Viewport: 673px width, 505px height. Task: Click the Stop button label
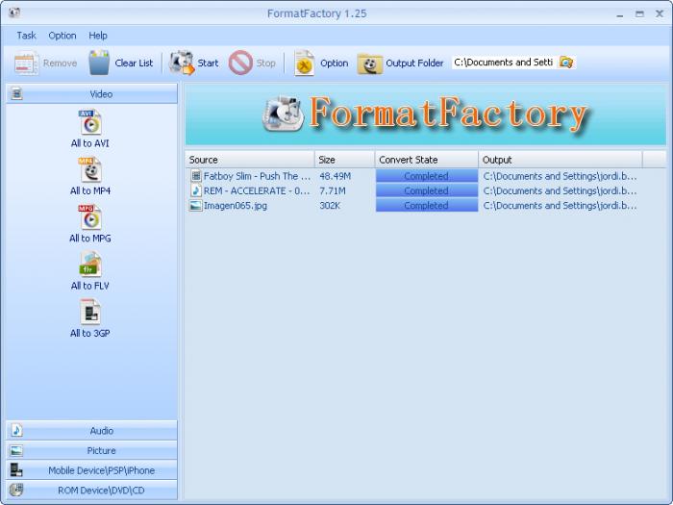click(265, 63)
